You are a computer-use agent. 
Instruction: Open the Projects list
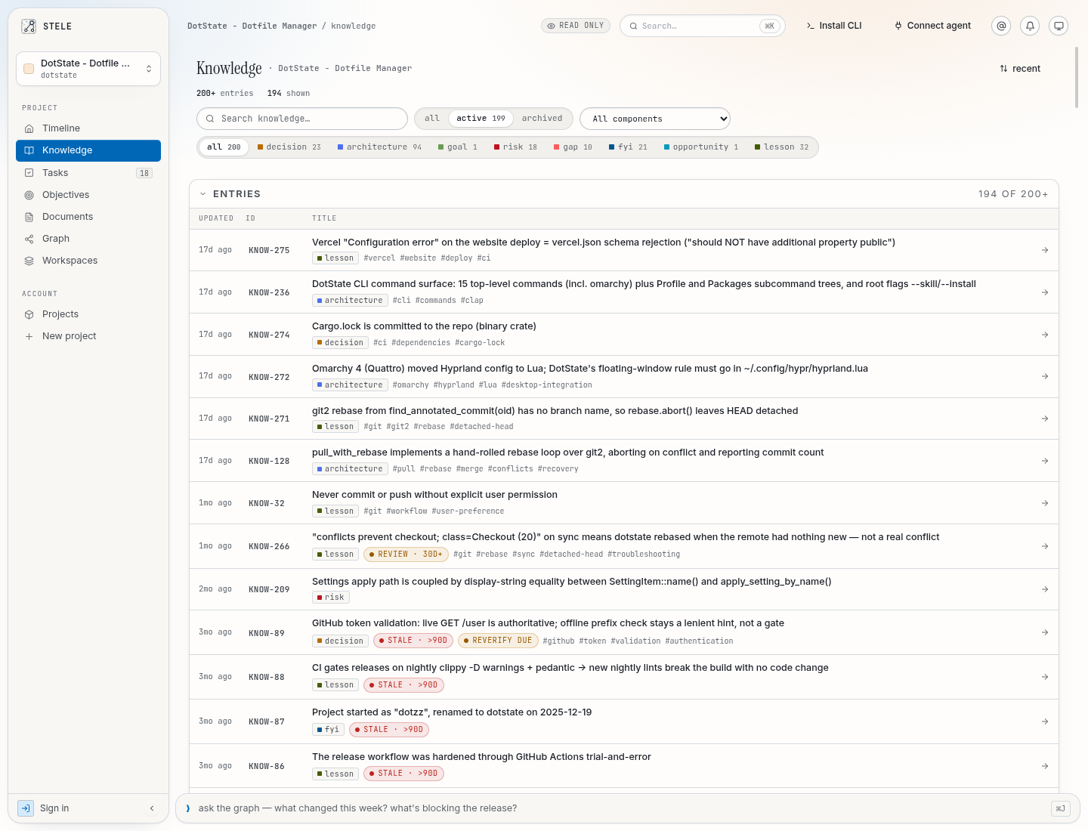pos(88,314)
